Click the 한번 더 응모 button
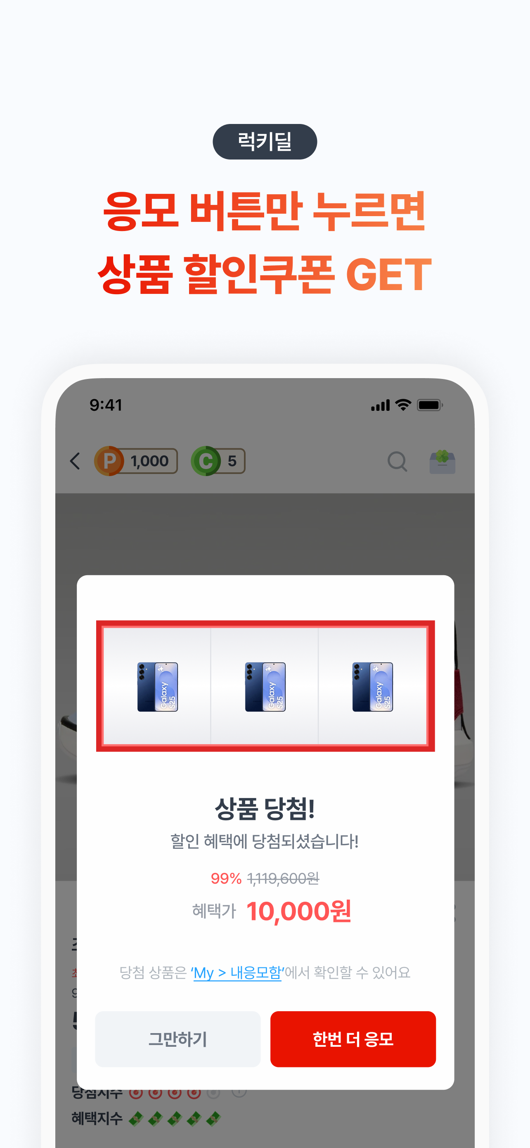530x1148 pixels. 353,1039
